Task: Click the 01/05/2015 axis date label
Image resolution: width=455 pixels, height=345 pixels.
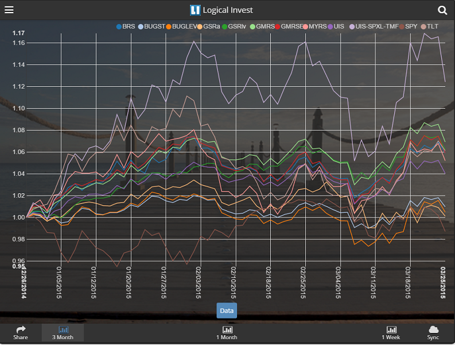Action: 59,282
